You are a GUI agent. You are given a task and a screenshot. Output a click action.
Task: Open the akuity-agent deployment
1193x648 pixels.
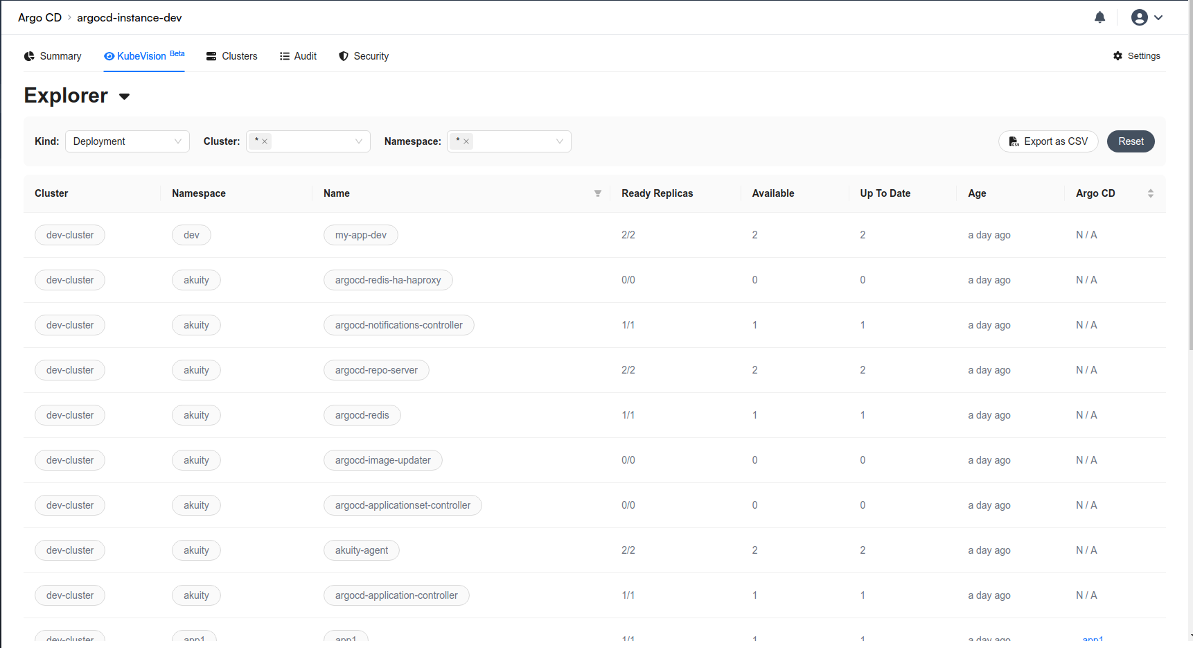[x=362, y=550]
